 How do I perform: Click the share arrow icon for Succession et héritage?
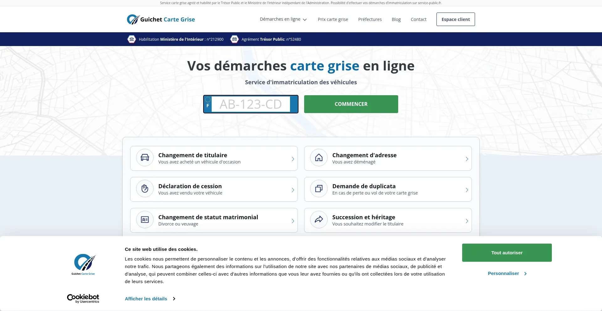(319, 220)
